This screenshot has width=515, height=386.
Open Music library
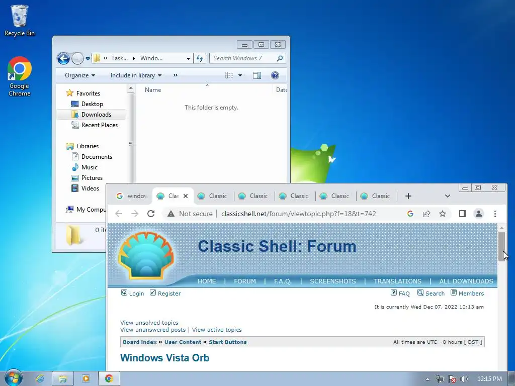(x=84, y=167)
